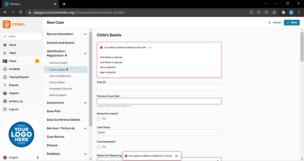Viewport: 304px width, 161px height.
Task: Open the Case Review form
Action: coord(56,137)
